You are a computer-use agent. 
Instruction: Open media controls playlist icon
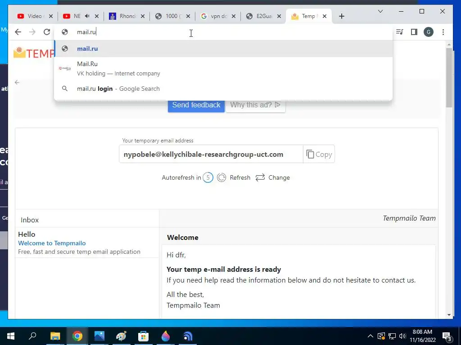pyautogui.click(x=400, y=32)
